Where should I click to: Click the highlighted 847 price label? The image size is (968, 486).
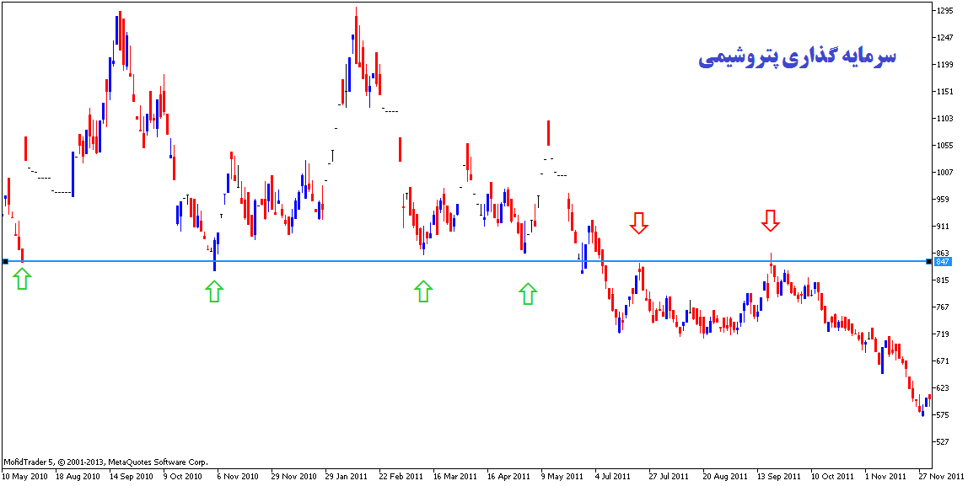point(943,262)
